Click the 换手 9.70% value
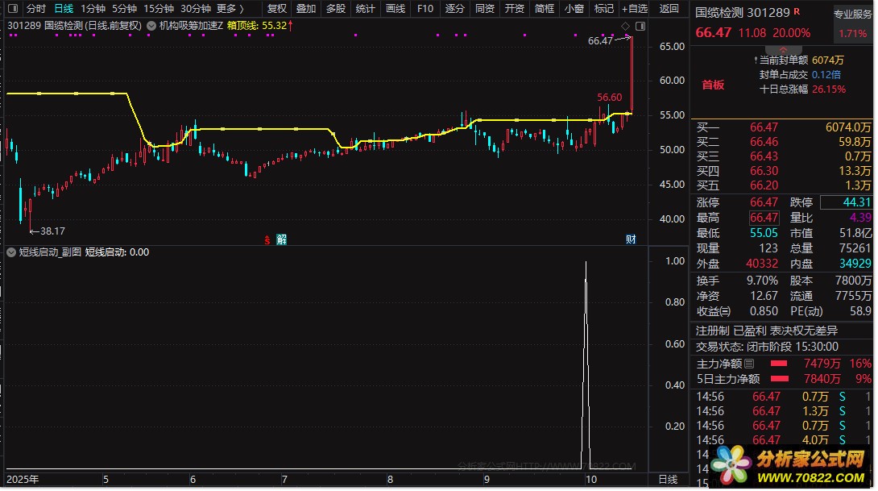Viewport: 878px width, 491px height. [x=762, y=281]
